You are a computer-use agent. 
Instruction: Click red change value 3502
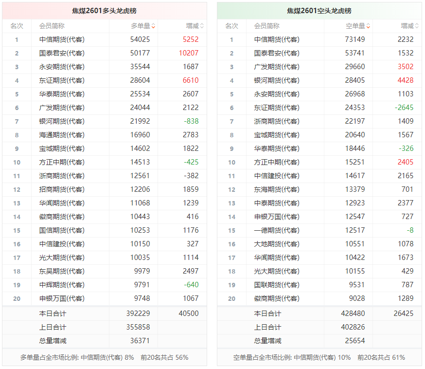pyautogui.click(x=406, y=67)
